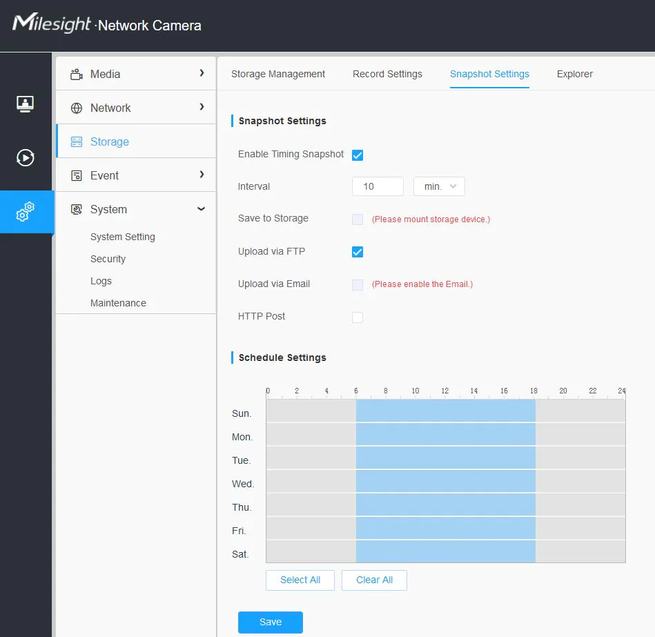
Task: Expand the Media menu chevron
Action: pyautogui.click(x=202, y=73)
